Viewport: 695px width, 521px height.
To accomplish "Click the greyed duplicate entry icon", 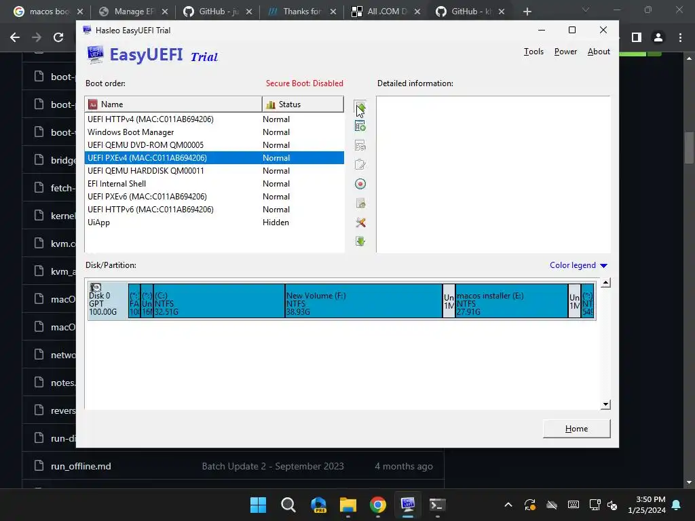I will tap(360, 146).
